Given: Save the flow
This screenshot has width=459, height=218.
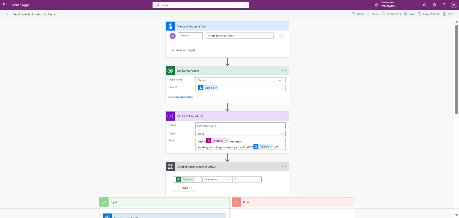Looking at the screenshot, I should pos(409,14).
